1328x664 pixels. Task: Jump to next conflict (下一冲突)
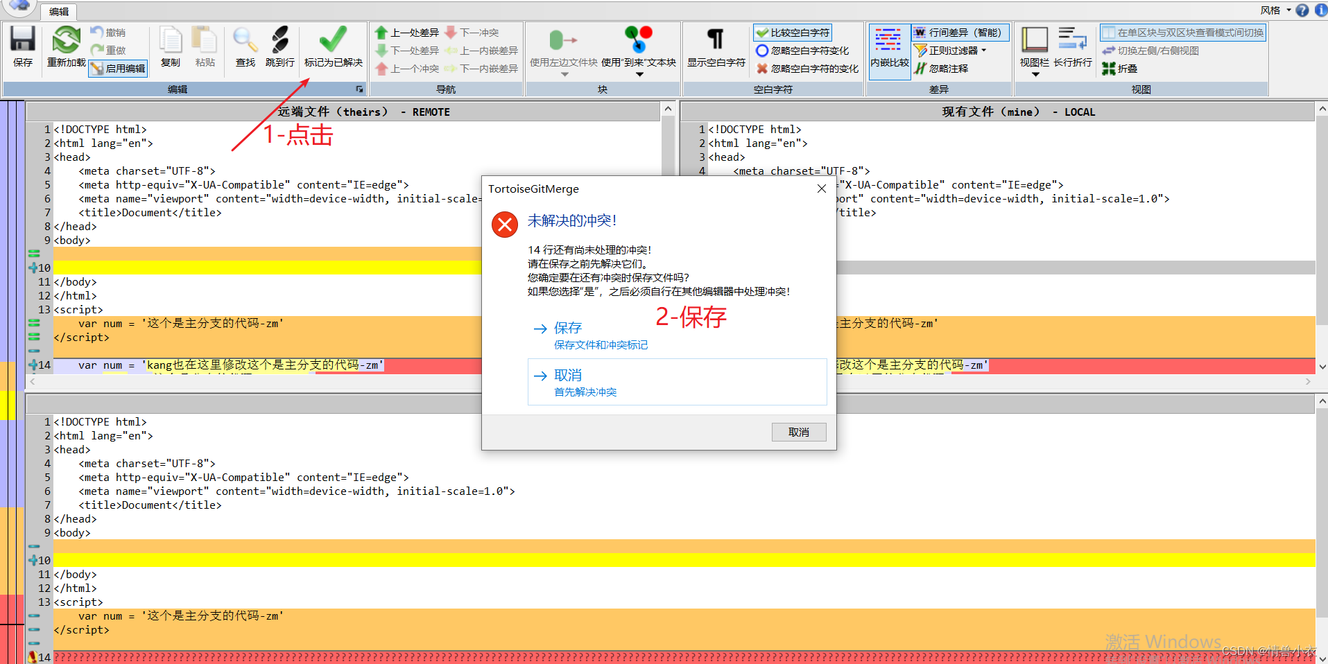[472, 33]
